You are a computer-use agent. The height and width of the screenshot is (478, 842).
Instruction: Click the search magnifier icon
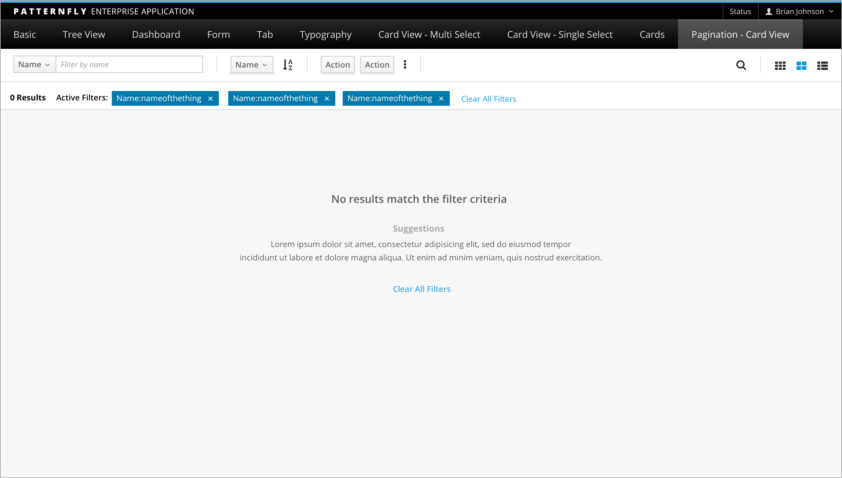[741, 65]
